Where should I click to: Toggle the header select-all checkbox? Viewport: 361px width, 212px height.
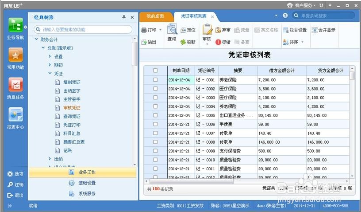[155, 71]
